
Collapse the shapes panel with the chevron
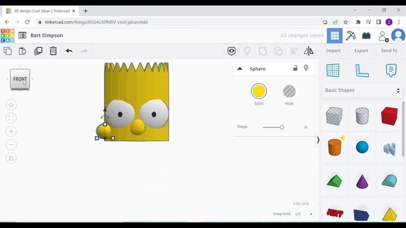coord(318,140)
